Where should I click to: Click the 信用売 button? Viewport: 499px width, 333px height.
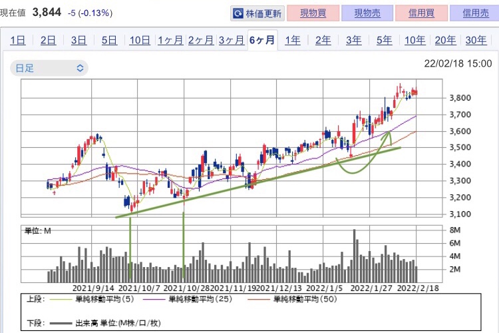pyautogui.click(x=475, y=13)
